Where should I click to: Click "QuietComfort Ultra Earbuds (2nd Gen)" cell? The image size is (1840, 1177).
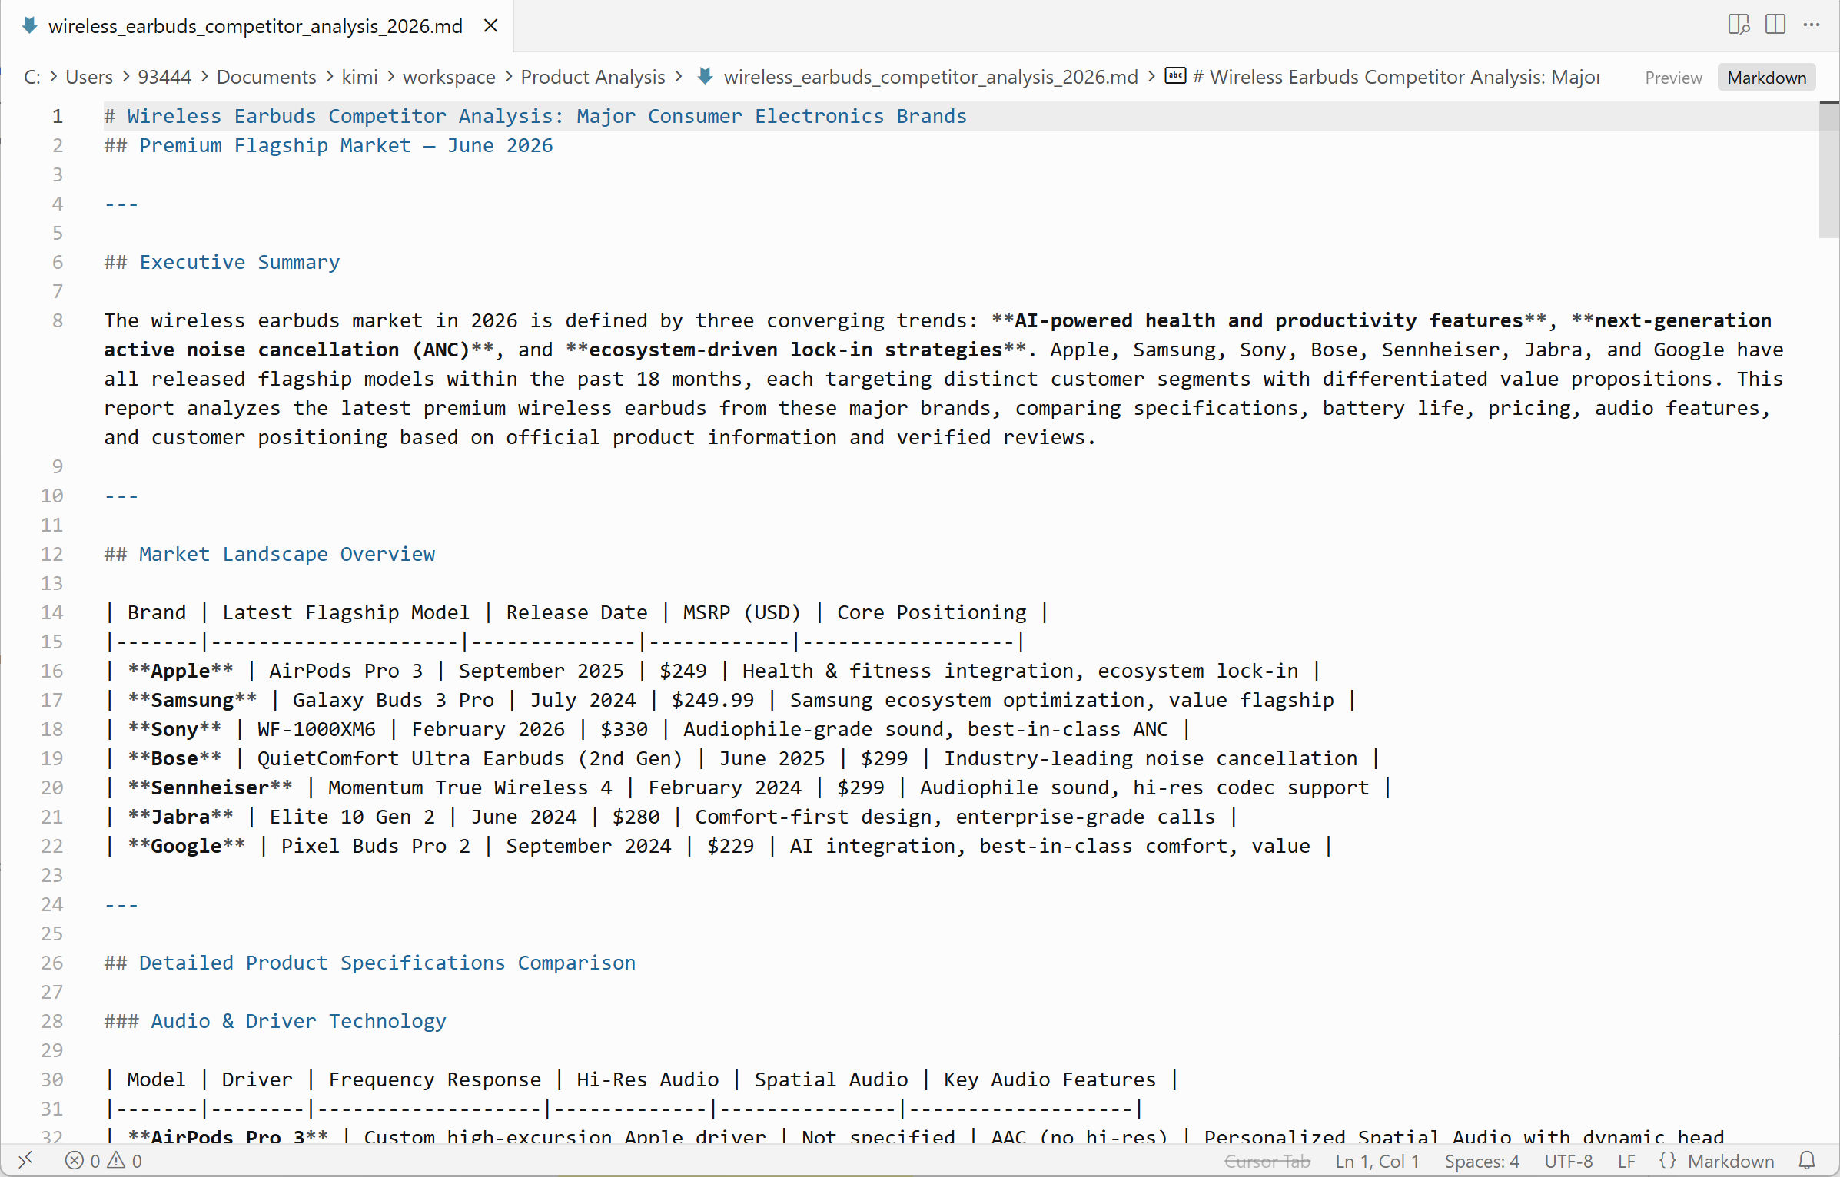tap(470, 758)
